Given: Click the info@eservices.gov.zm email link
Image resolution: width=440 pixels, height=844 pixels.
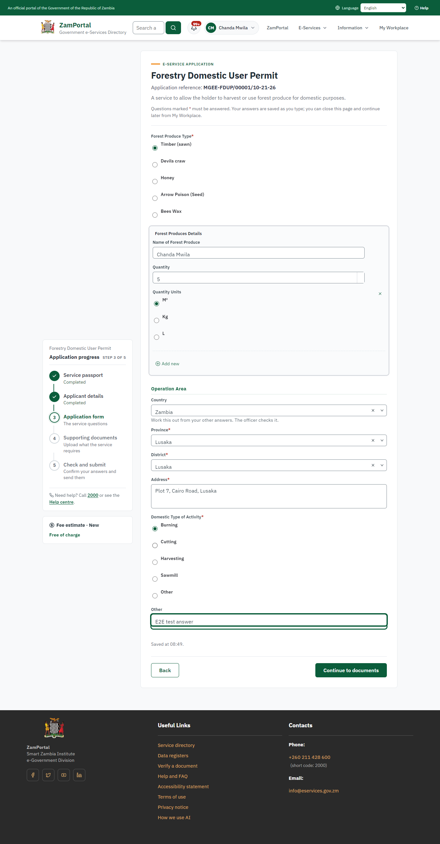Looking at the screenshot, I should click(314, 791).
